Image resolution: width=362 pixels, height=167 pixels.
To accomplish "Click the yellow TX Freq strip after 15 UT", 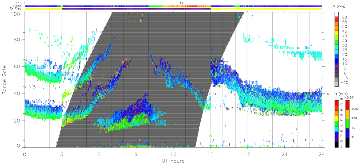I will pos(266,9).
